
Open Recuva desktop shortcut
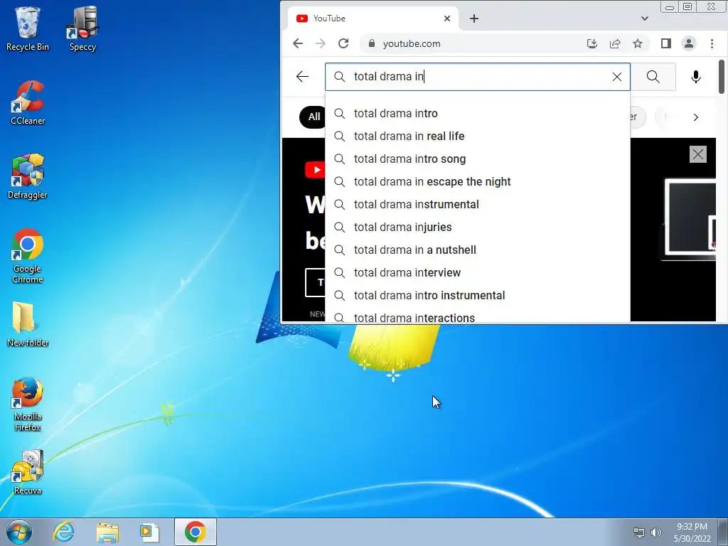tap(28, 472)
